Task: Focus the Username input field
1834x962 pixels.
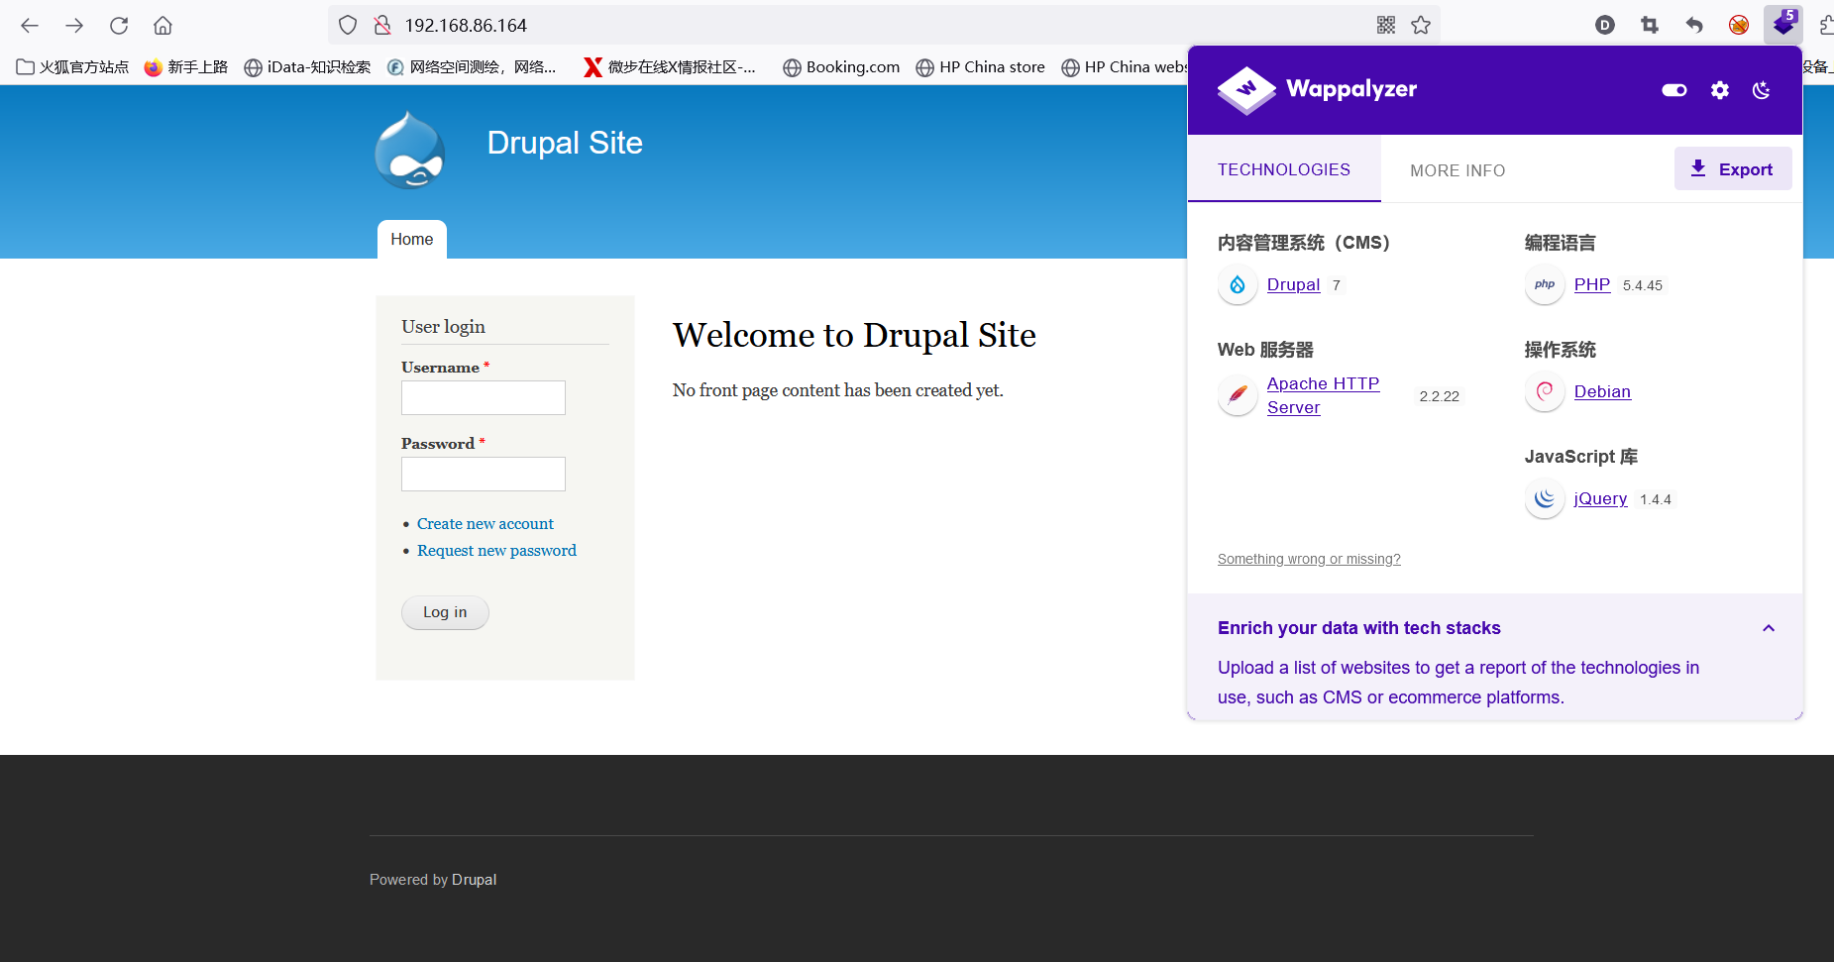Action: (x=484, y=398)
